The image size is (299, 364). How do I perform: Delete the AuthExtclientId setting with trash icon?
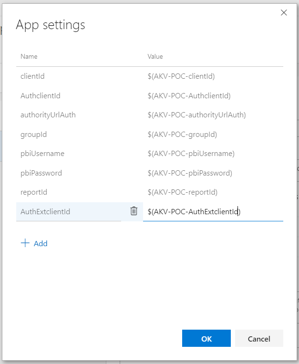pos(134,211)
